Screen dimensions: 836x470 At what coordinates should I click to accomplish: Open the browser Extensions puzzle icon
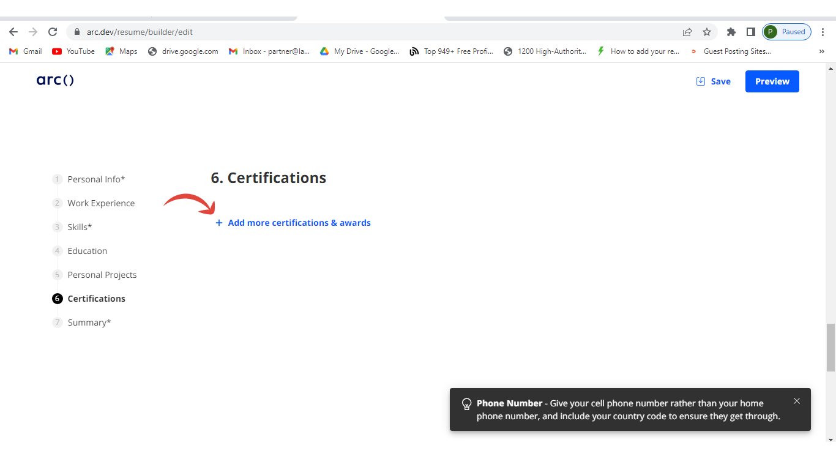tap(731, 32)
